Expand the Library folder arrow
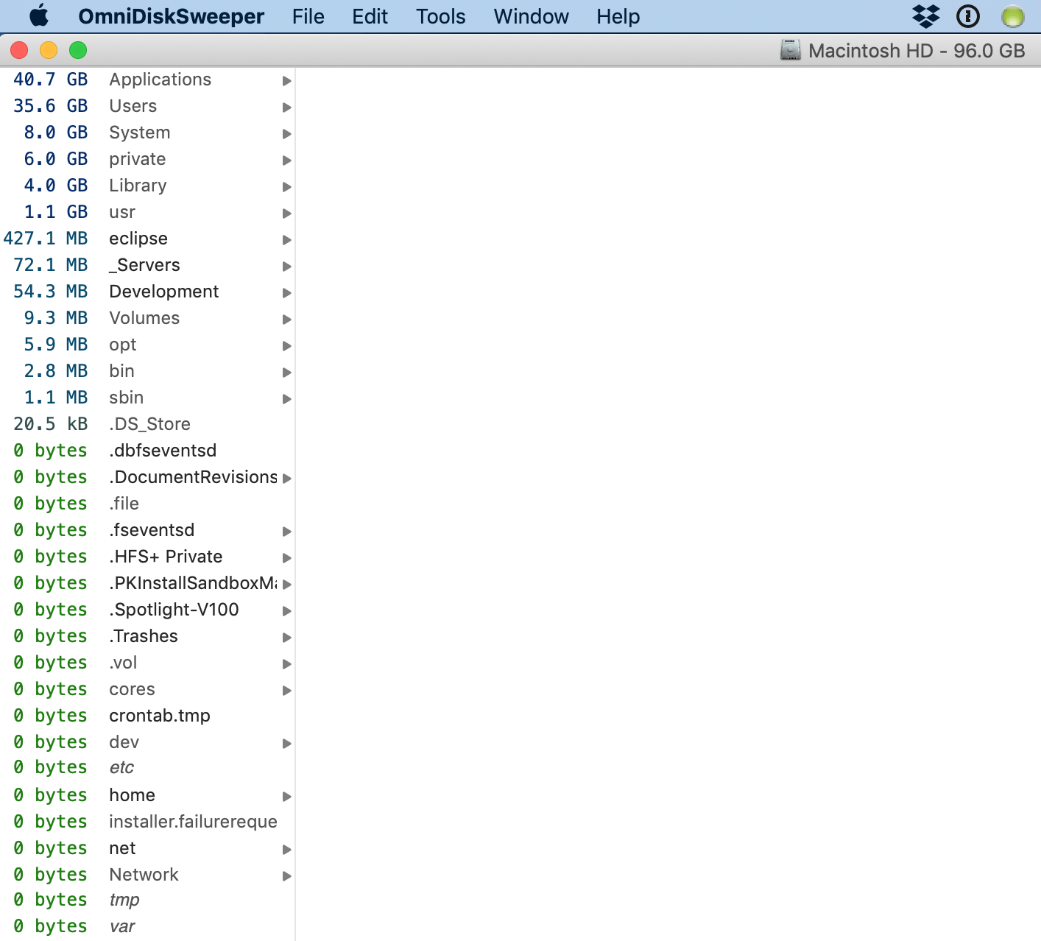Image resolution: width=1041 pixels, height=941 pixels. (x=287, y=186)
